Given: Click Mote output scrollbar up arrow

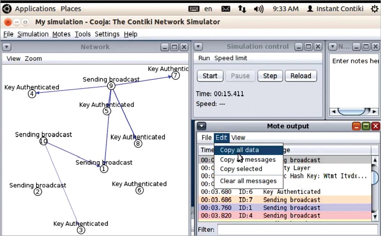Looking at the screenshot, I should (375, 160).
